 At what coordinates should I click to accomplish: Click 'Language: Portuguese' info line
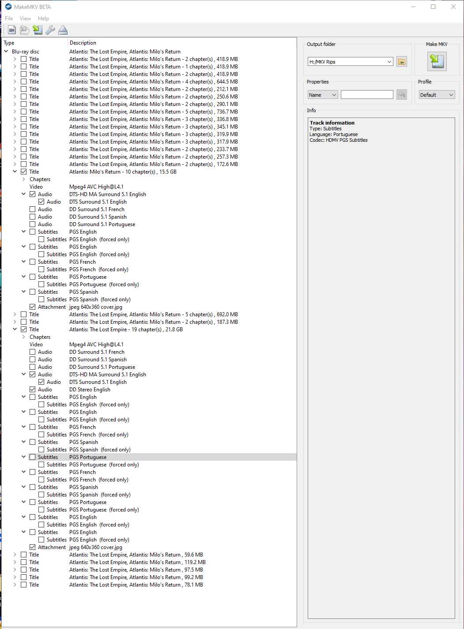(334, 134)
